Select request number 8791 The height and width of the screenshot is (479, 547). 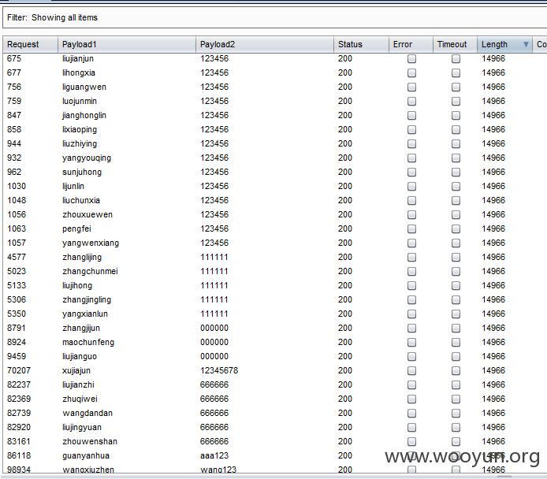(x=17, y=328)
